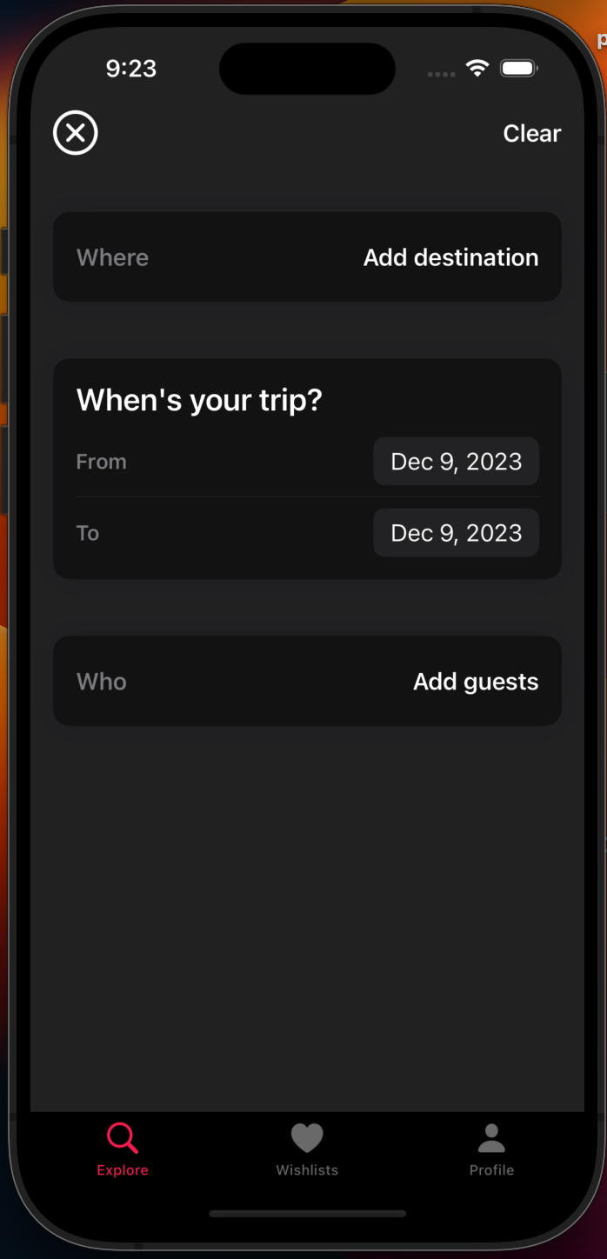Switch to the Wishlists tab
Viewport: 607px width, 1259px height.
pyautogui.click(x=307, y=1149)
